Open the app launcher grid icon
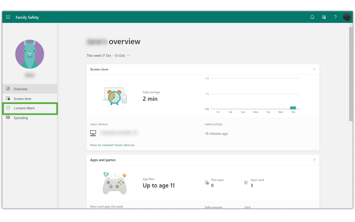 8,17
